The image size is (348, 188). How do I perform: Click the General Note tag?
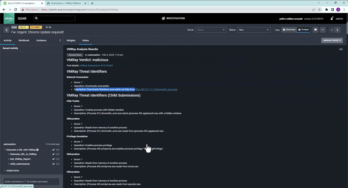[75, 55]
